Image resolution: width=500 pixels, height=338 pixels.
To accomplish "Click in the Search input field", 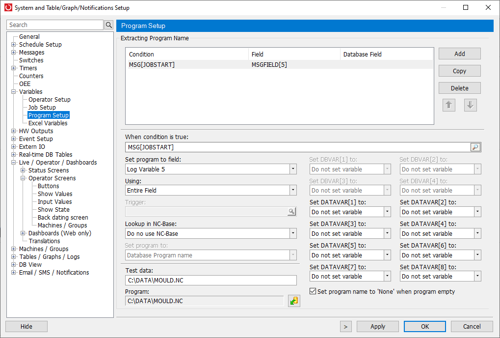I will [55, 25].
